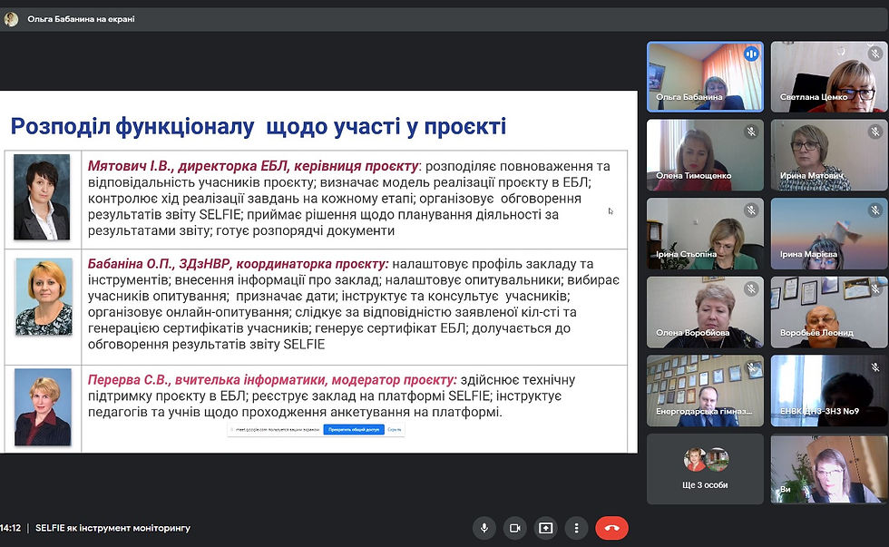Viewport: 889px width, 547px height.
Task: Select Светлана Цемко's video tile
Action: (829, 76)
